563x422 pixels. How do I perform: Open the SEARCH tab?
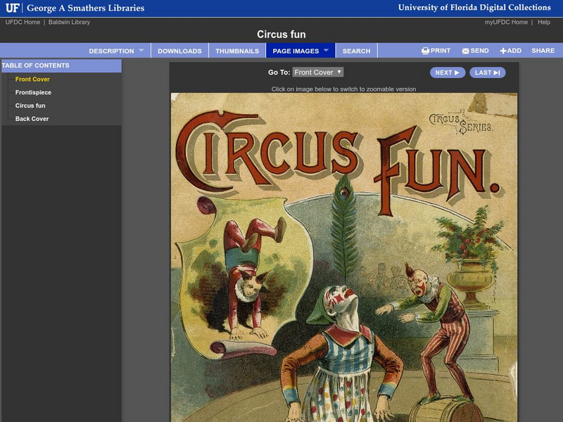[x=358, y=50]
